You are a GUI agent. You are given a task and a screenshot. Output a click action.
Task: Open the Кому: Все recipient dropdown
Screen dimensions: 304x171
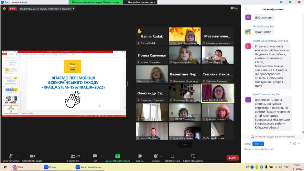258,144
